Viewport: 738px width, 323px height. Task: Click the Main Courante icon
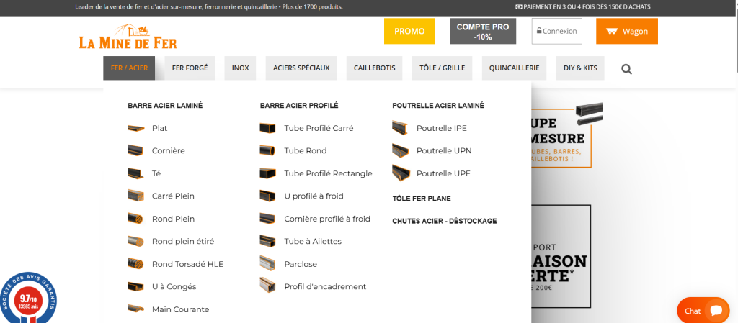coord(135,309)
